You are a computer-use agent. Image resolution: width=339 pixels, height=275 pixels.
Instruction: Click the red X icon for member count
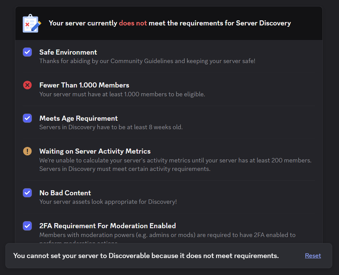[x=27, y=85]
